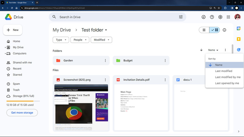
Task: Reverse sort direction arrow
Action: click(201, 50)
